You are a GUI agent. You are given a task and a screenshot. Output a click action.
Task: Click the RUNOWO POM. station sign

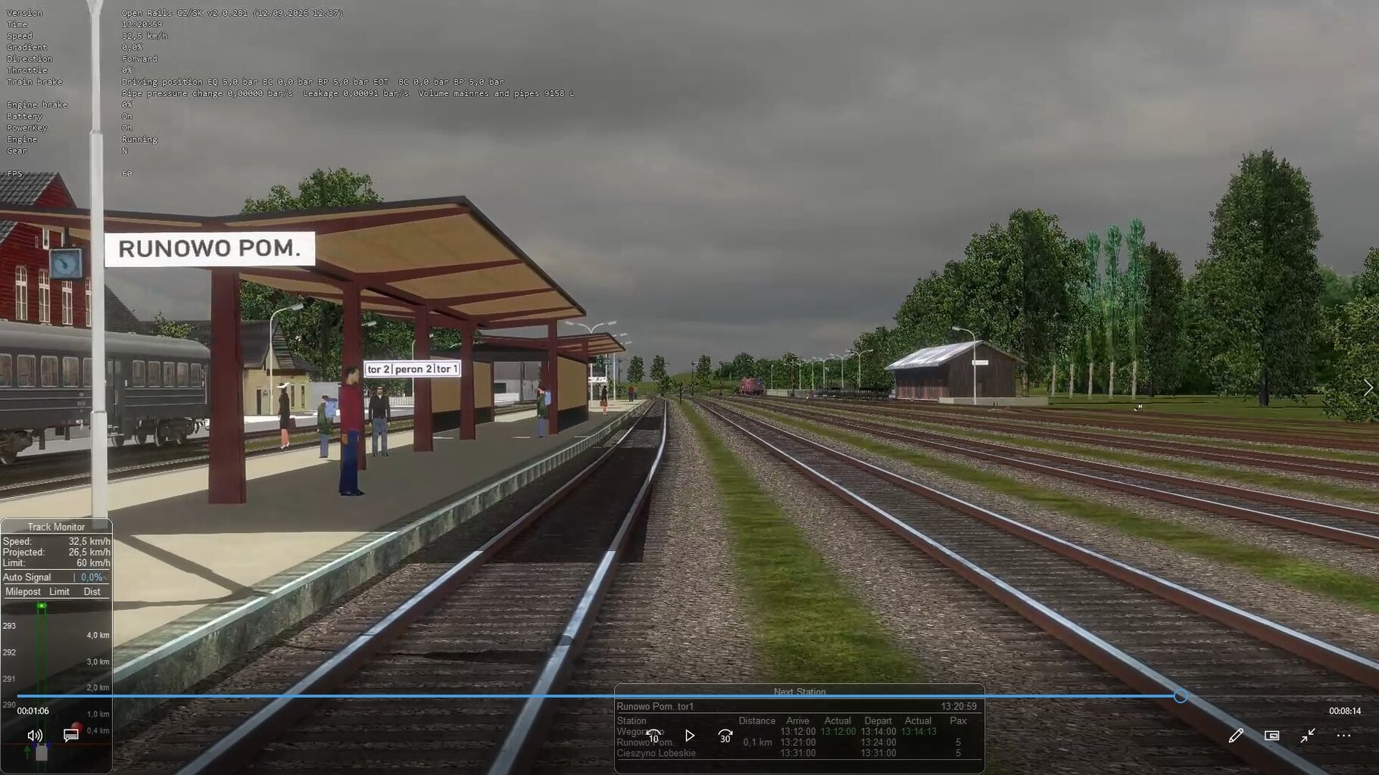[x=210, y=248]
